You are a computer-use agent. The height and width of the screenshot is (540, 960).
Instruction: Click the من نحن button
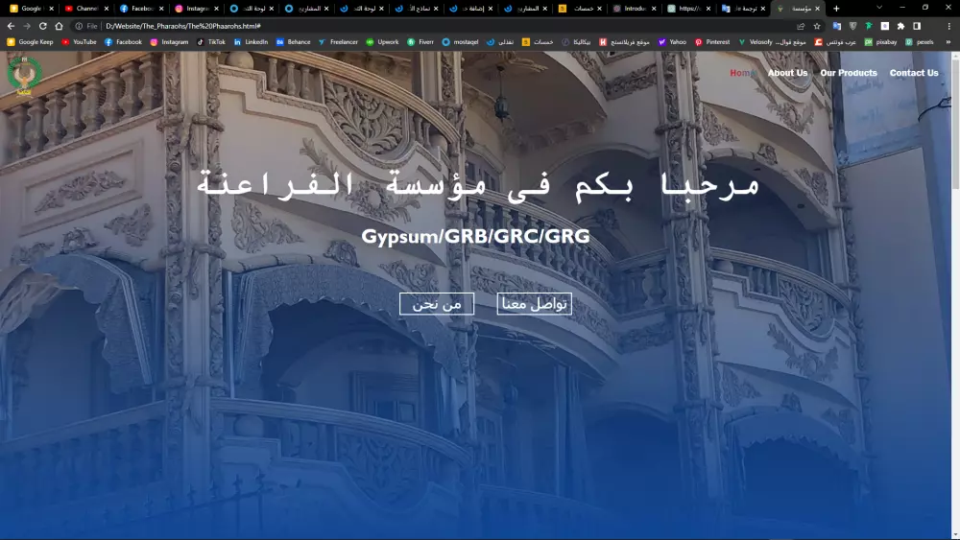coord(437,304)
